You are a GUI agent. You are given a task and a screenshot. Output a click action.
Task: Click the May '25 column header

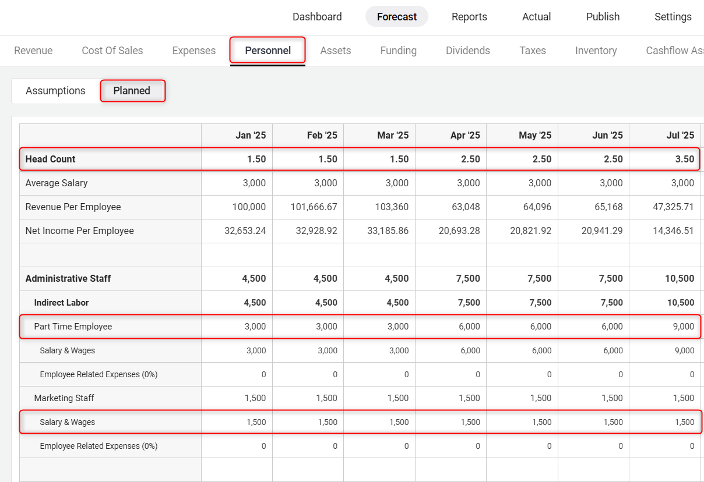pyautogui.click(x=535, y=135)
